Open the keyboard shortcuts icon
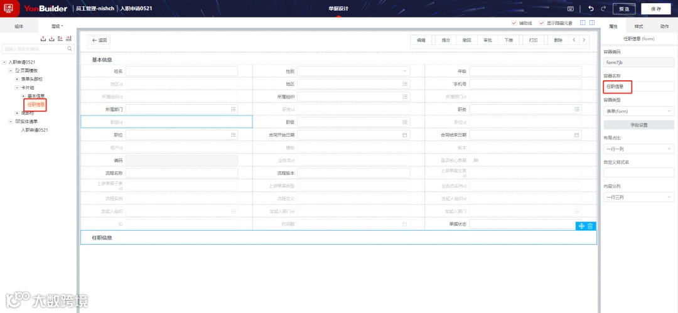 coord(571,9)
